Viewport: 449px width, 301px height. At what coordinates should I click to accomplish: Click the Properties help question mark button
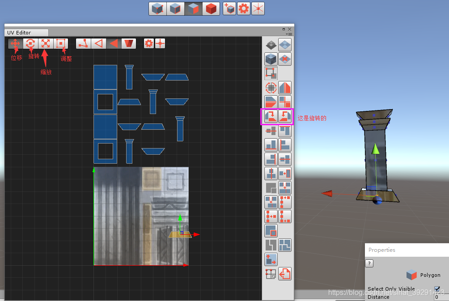tap(369, 263)
